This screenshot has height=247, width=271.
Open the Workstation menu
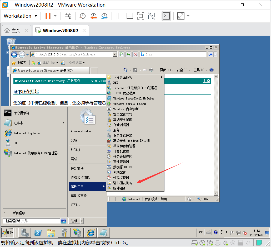point(21,16)
